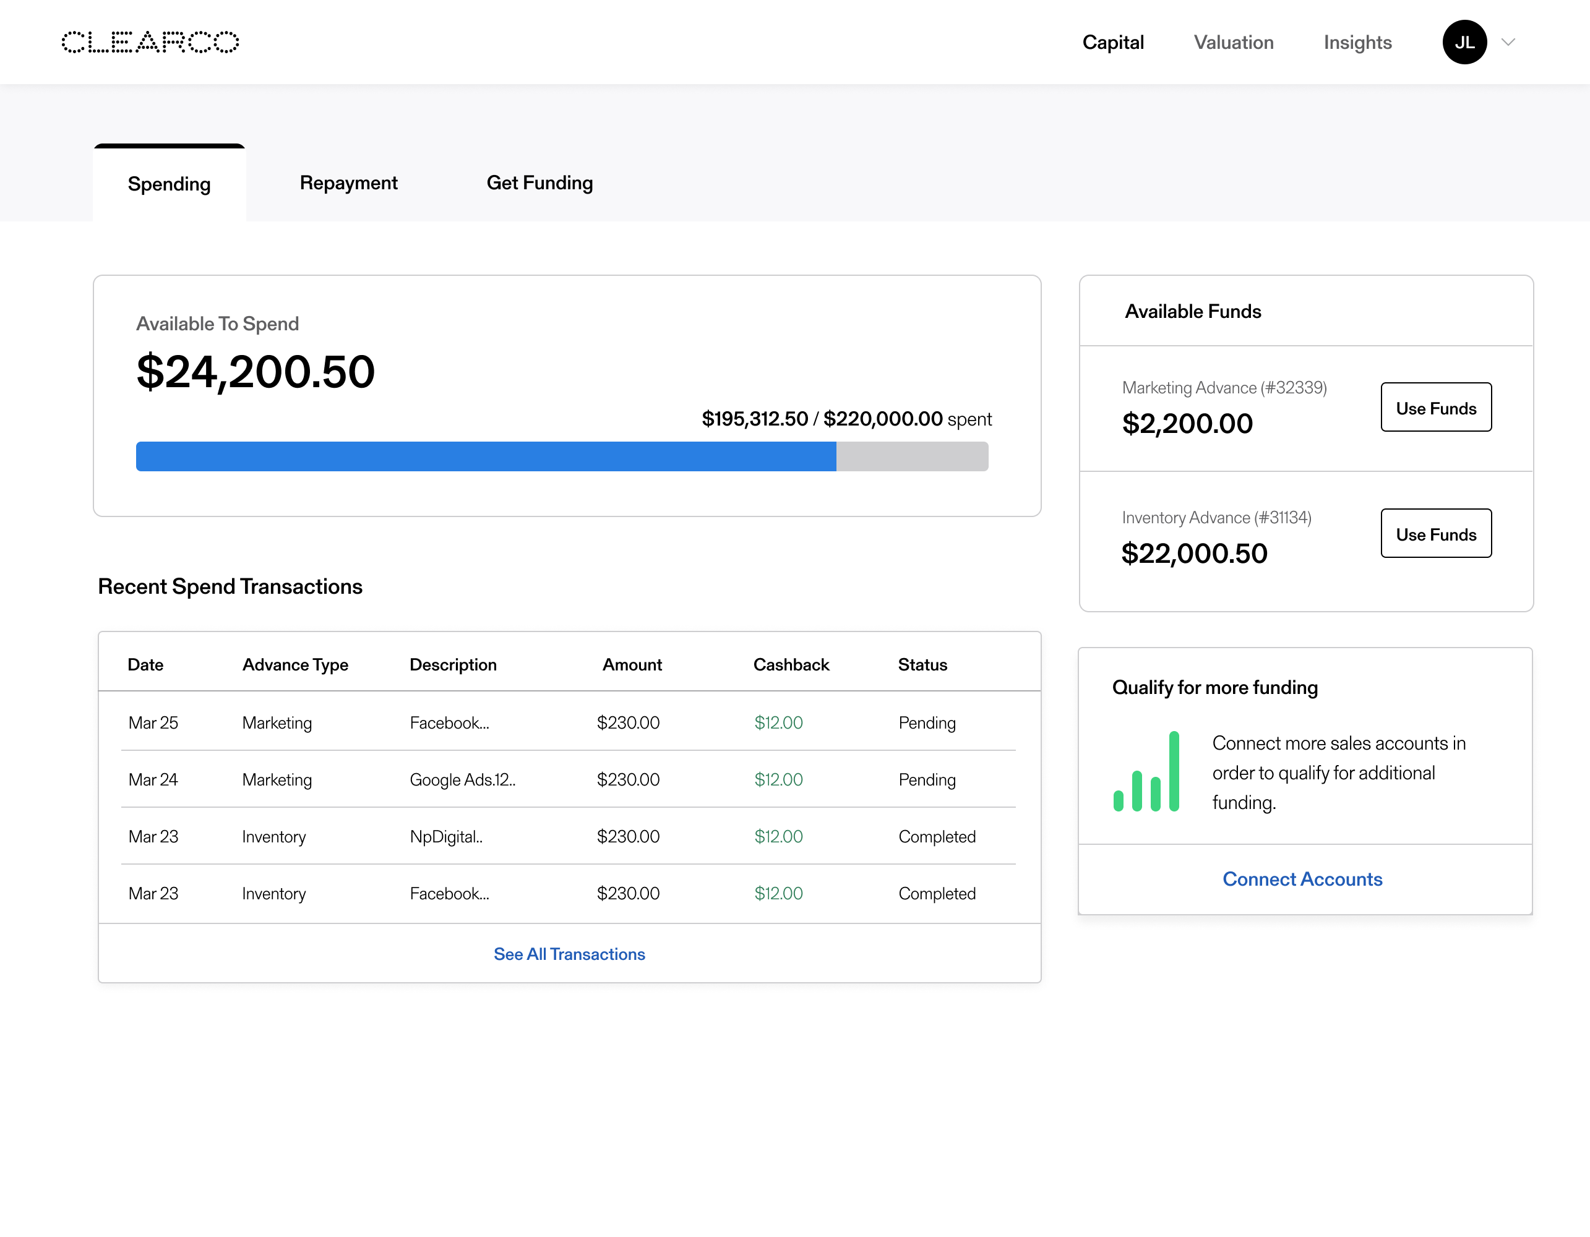Click the blue spending progress bar
Screen dimensions: 1590x1237
pos(486,456)
